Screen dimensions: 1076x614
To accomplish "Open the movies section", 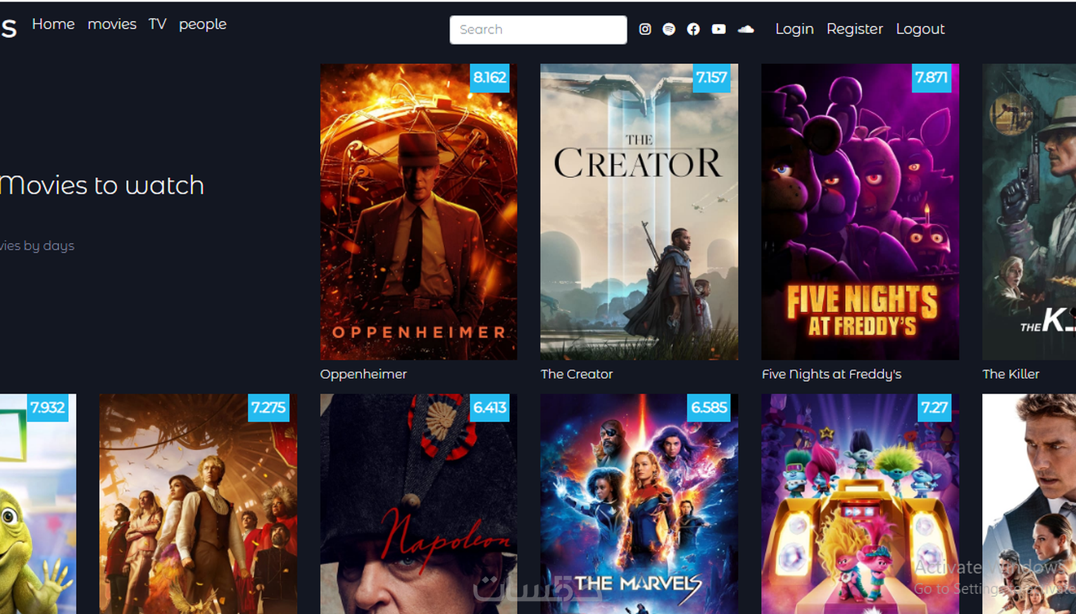I will tap(112, 24).
